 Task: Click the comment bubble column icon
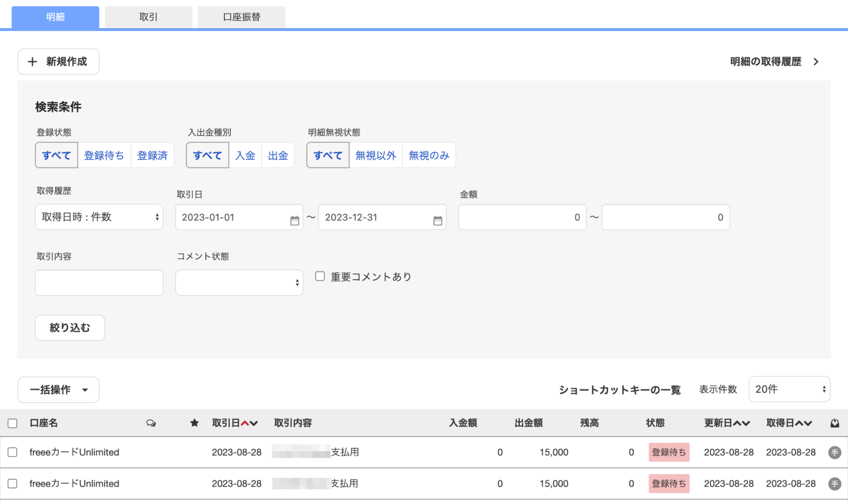pyautogui.click(x=151, y=423)
